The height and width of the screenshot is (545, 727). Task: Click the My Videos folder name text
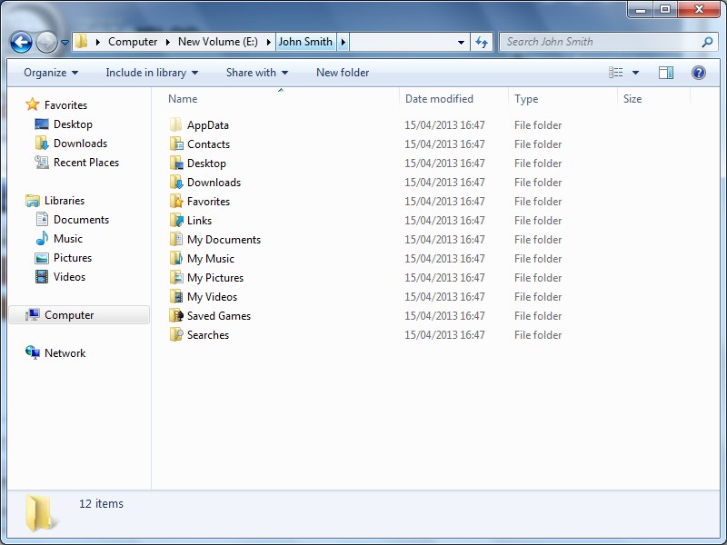tap(212, 297)
